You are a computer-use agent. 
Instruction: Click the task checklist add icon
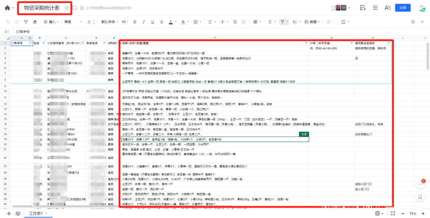pyautogui.click(x=363, y=8)
